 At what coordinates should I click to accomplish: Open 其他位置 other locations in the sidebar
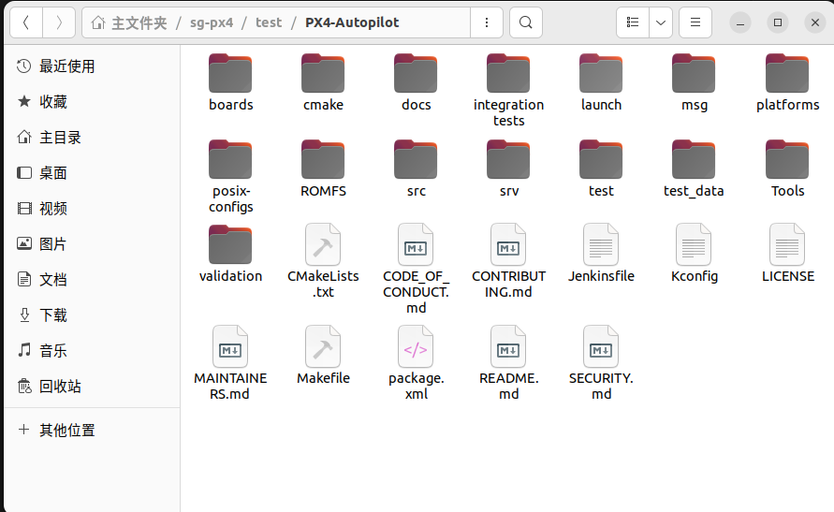[x=92, y=430]
